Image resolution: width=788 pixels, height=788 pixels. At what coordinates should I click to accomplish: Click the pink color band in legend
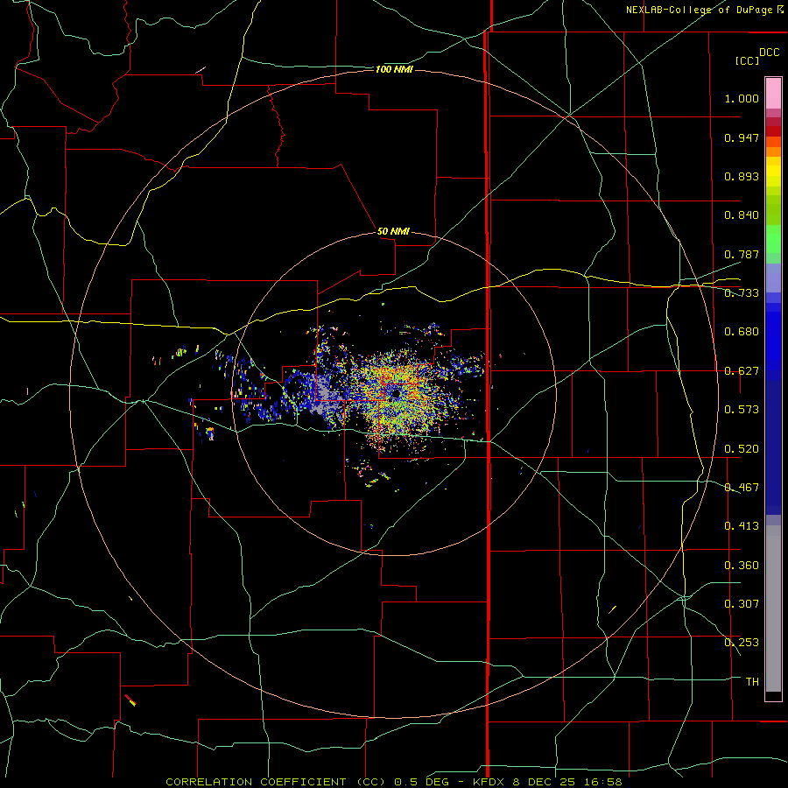773,94
